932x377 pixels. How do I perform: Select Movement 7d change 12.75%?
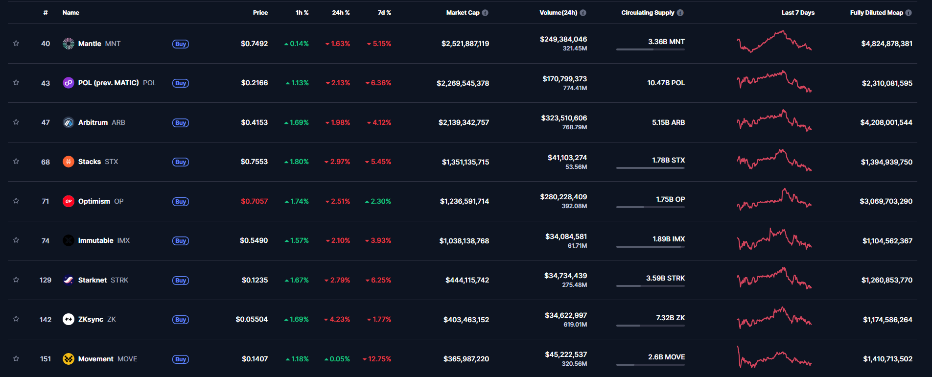coord(377,359)
